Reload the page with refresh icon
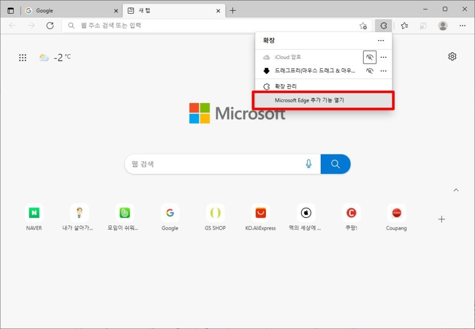Viewport: 475px width, 329px height. click(x=50, y=25)
